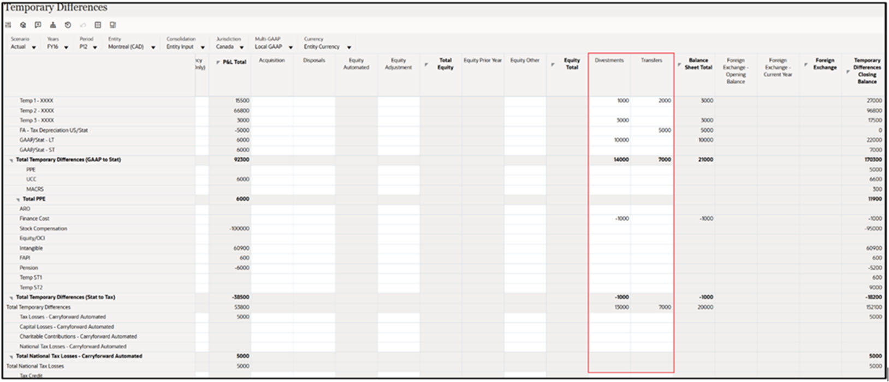Collapse the Temporary Differences Closing Balance column

tap(847, 71)
